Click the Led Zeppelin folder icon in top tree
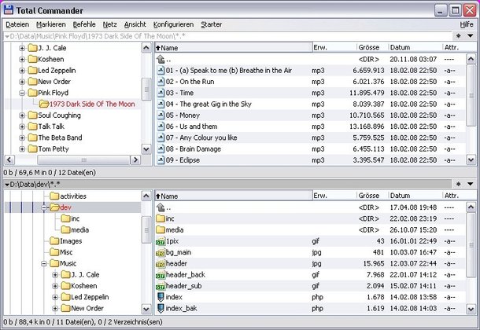 tap(32, 70)
